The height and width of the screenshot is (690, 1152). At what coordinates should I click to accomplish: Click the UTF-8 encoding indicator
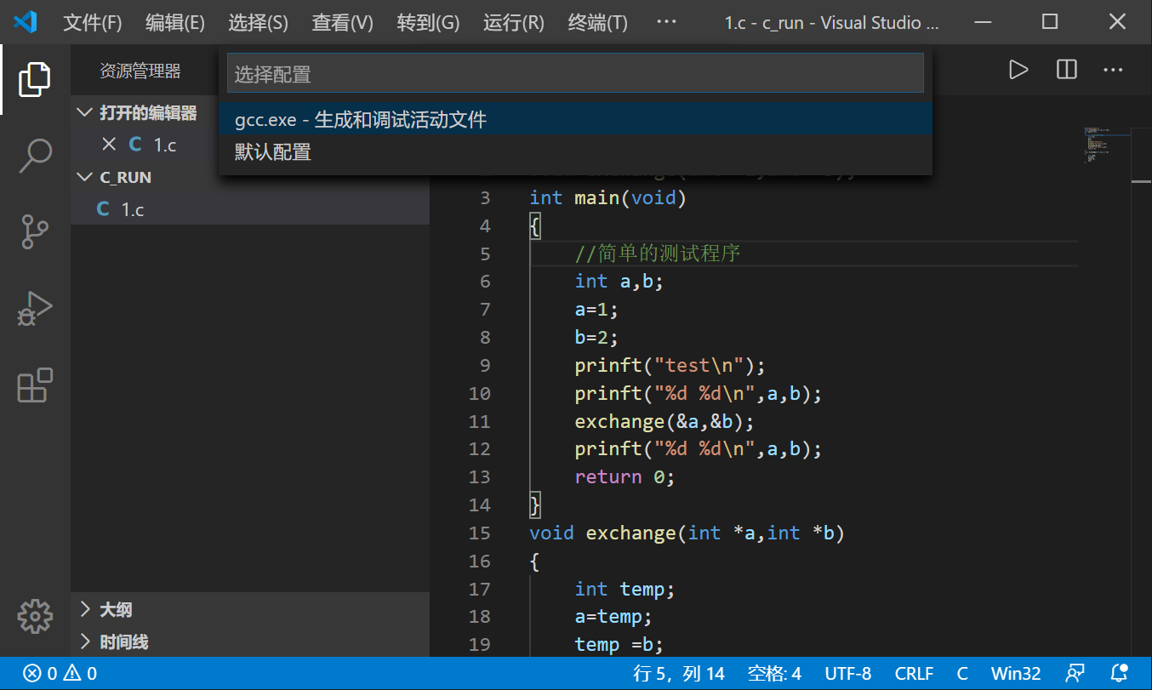(x=848, y=672)
